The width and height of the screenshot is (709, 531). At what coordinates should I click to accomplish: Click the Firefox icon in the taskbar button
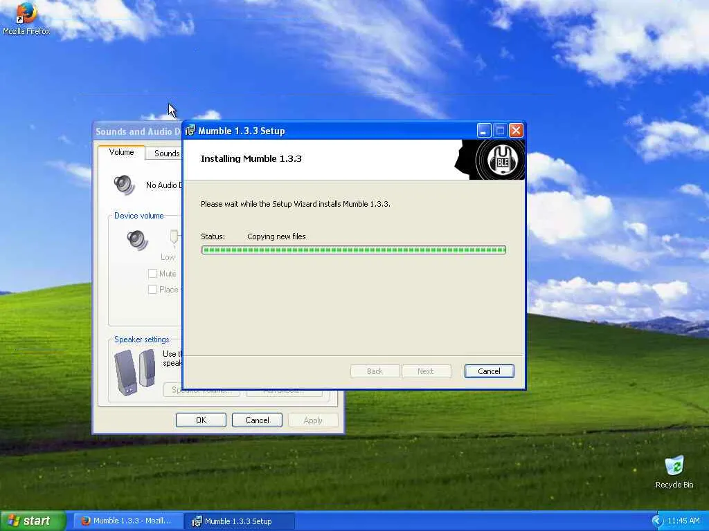[85, 521]
